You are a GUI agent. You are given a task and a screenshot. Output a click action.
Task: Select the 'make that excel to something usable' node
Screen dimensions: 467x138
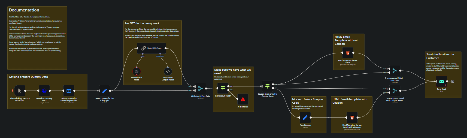pyautogui.click(x=69, y=91)
